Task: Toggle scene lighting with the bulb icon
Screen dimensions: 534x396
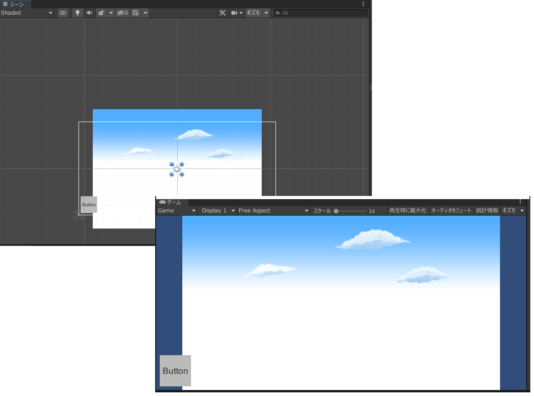Action: click(77, 13)
